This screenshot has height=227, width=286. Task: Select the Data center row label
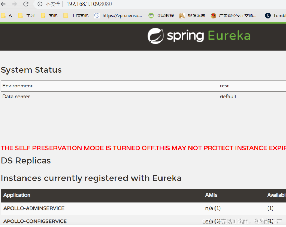(x=16, y=97)
